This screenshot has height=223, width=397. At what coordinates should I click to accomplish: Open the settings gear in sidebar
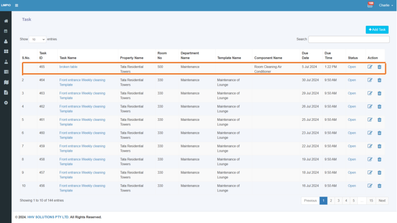pos(6,103)
